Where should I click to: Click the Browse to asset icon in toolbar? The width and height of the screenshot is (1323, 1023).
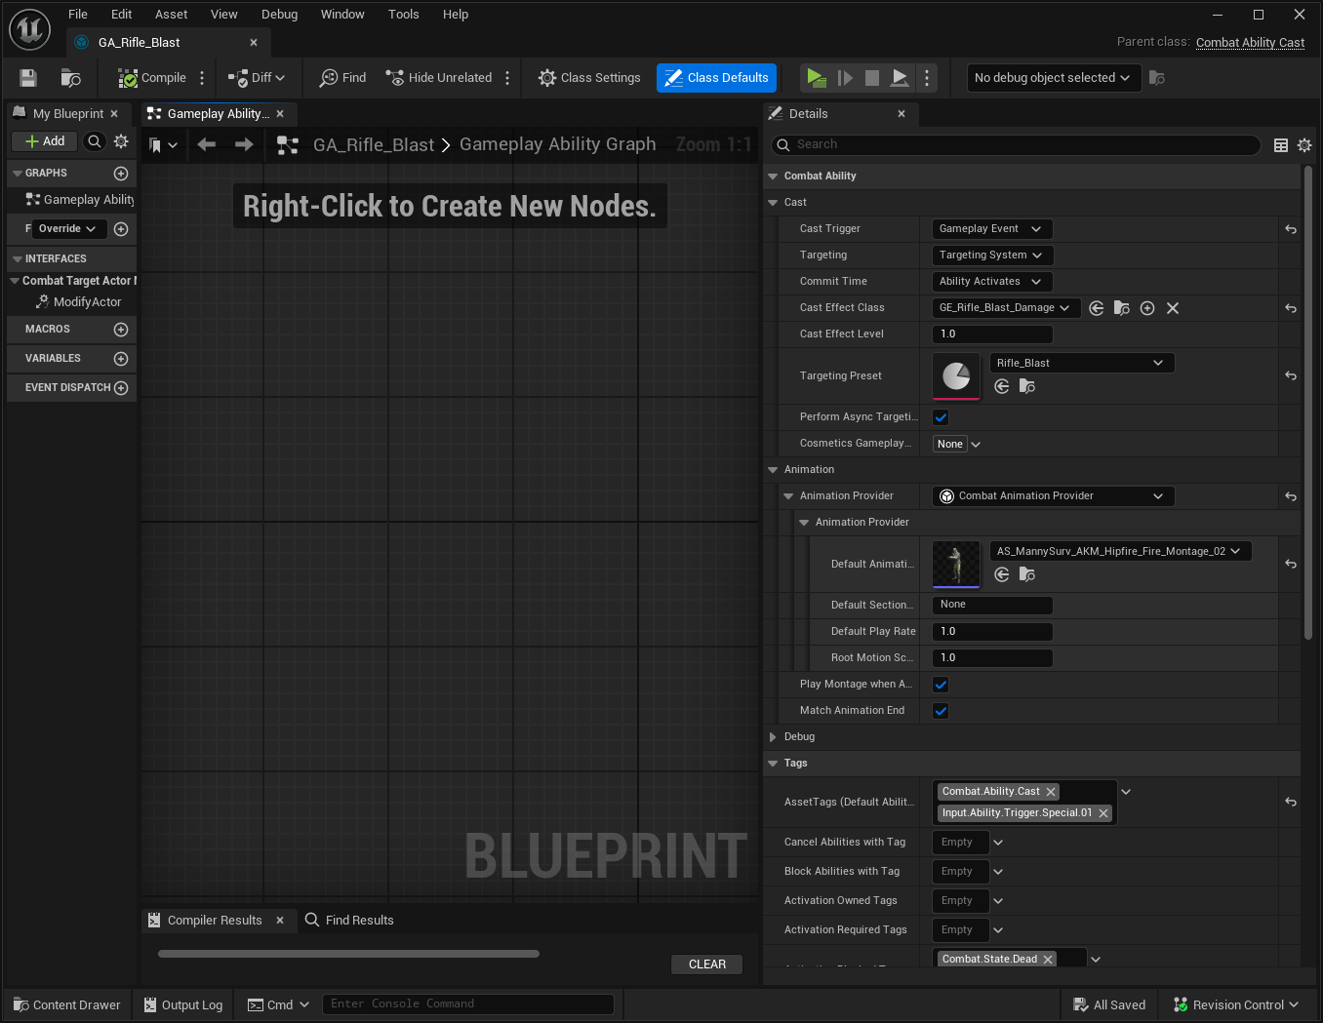coord(70,78)
